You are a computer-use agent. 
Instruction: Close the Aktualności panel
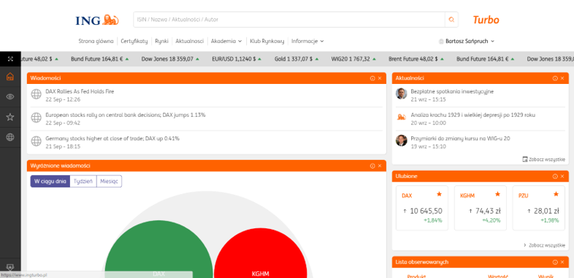562,78
